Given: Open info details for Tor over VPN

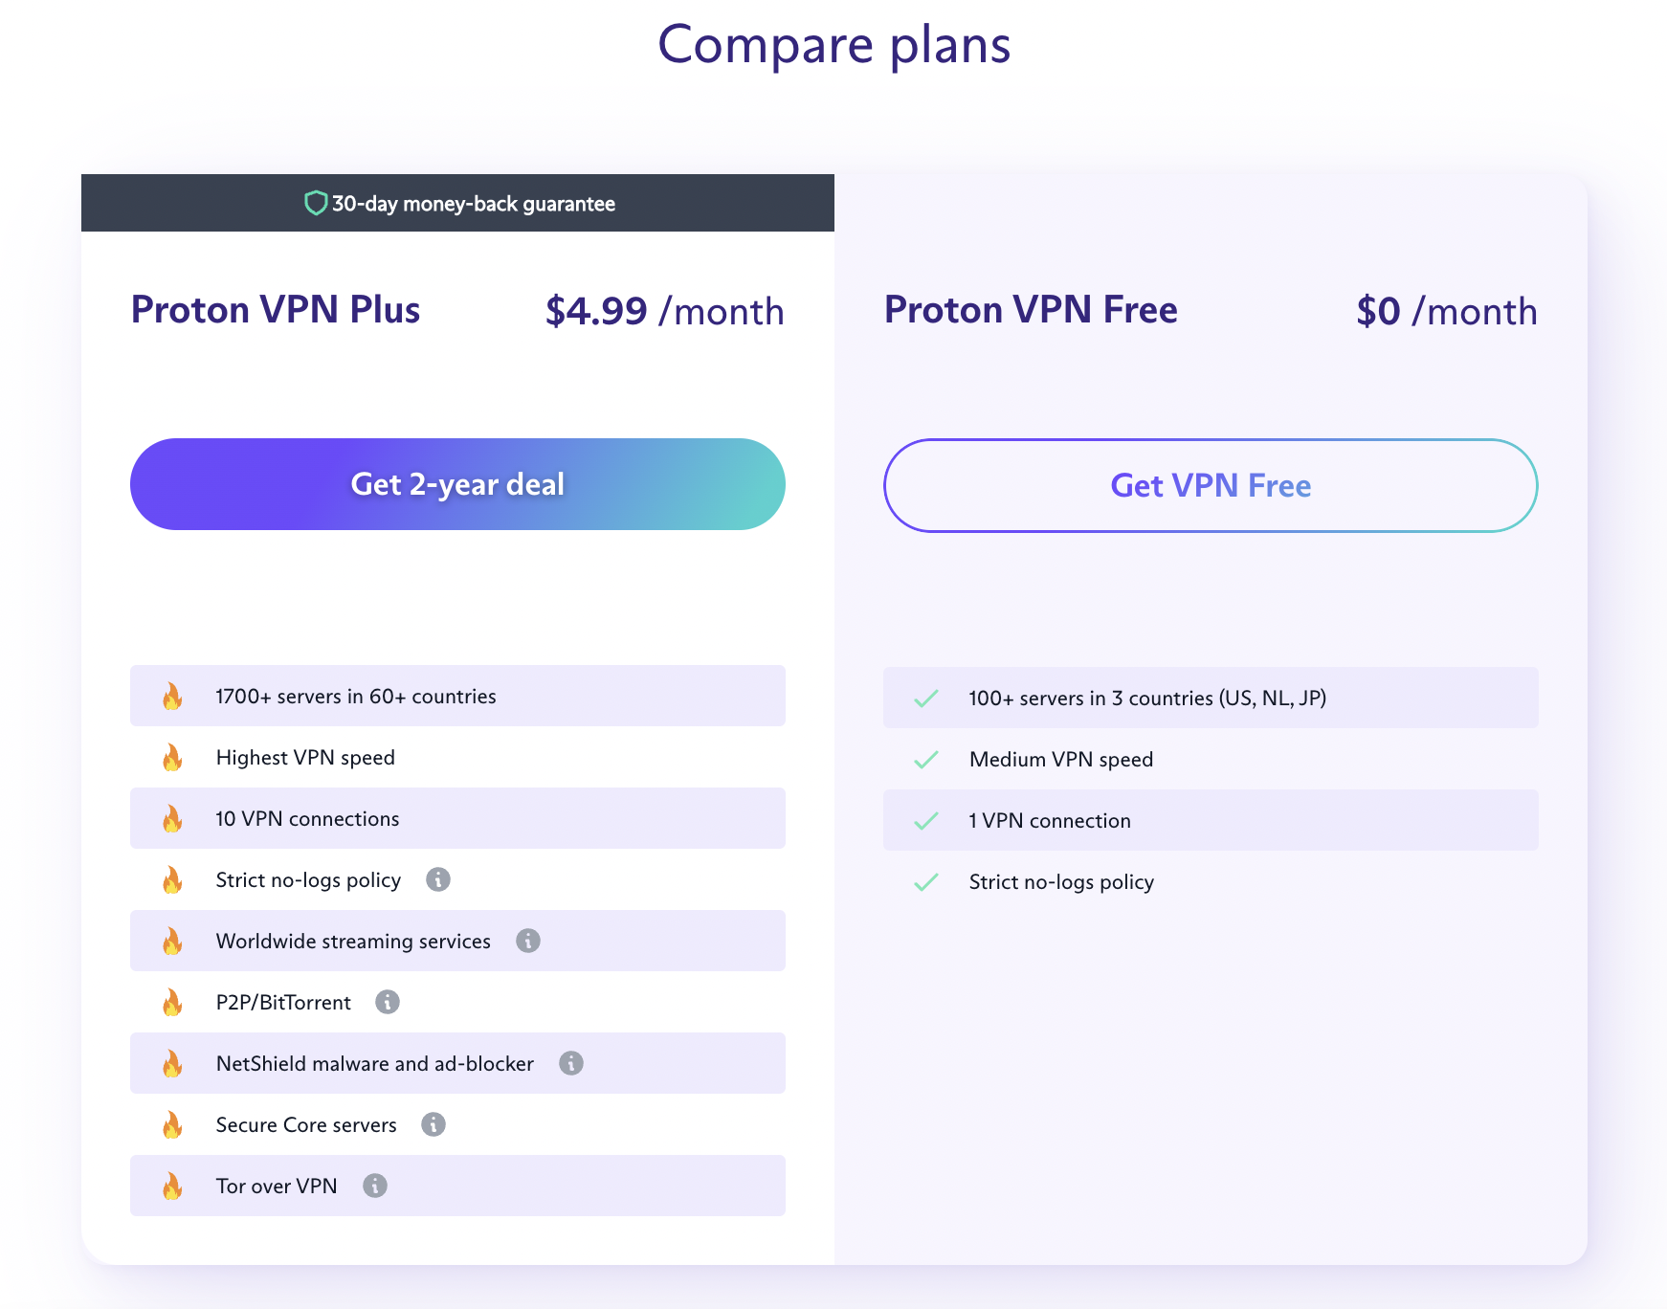Looking at the screenshot, I should [x=377, y=1186].
